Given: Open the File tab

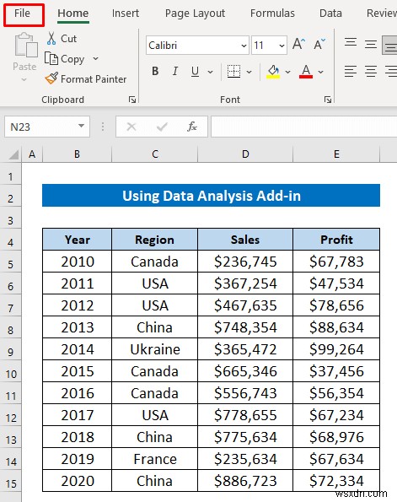Looking at the screenshot, I should [x=24, y=14].
